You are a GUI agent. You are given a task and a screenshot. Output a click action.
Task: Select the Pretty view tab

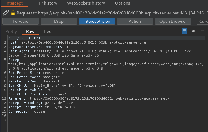11,31
